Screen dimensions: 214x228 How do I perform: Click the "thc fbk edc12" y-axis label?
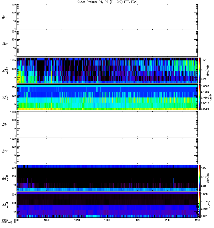click(x=5, y=178)
